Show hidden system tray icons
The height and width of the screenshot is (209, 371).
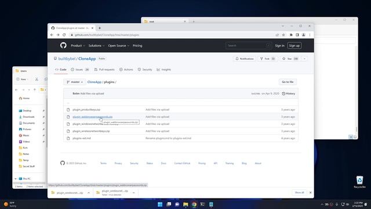(x=322, y=204)
